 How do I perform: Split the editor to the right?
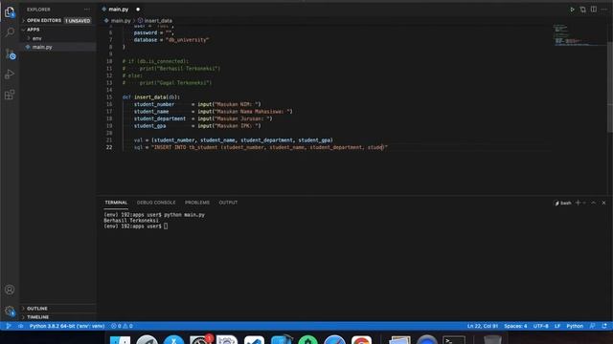pyautogui.click(x=594, y=10)
